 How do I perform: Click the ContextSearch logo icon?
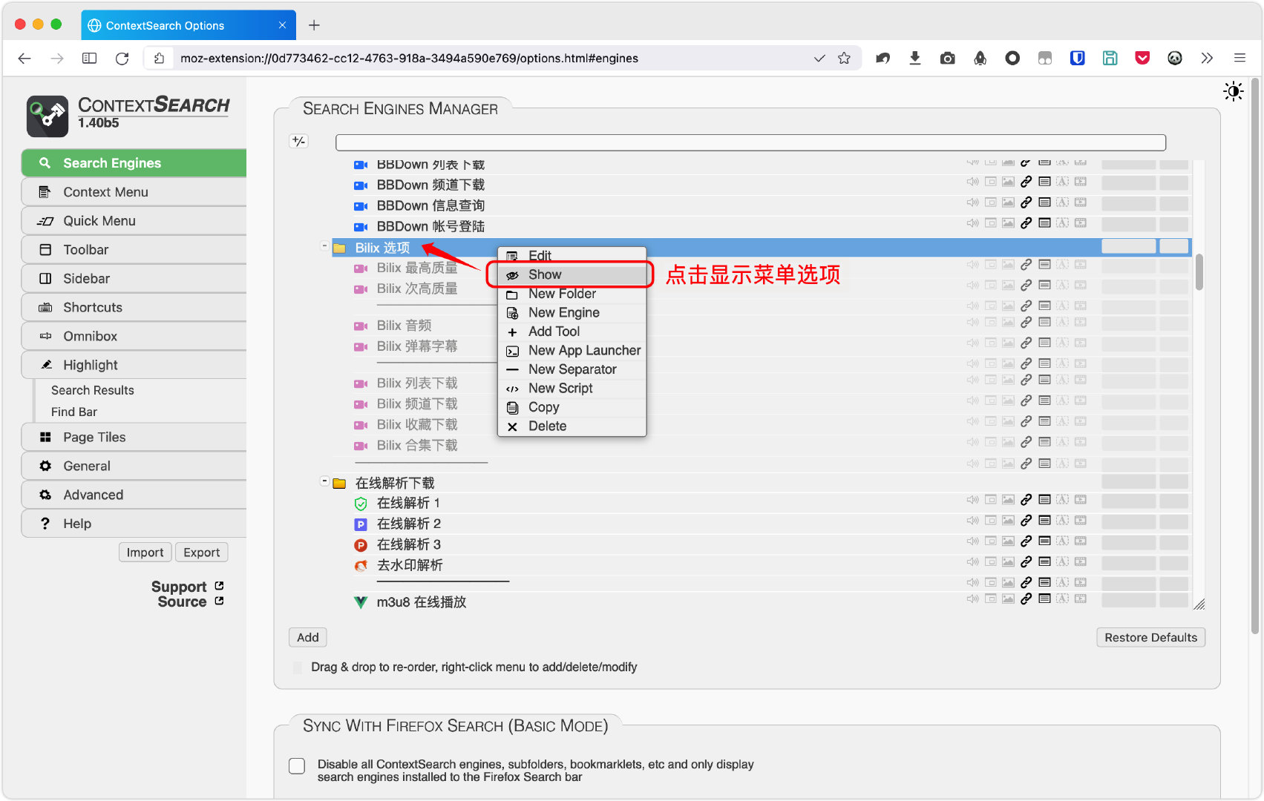tap(48, 116)
